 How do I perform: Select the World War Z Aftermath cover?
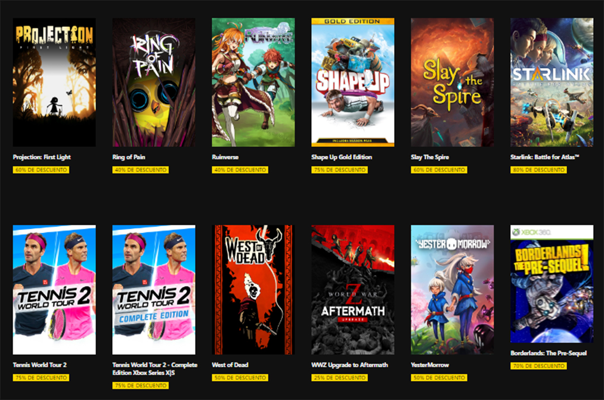353,290
